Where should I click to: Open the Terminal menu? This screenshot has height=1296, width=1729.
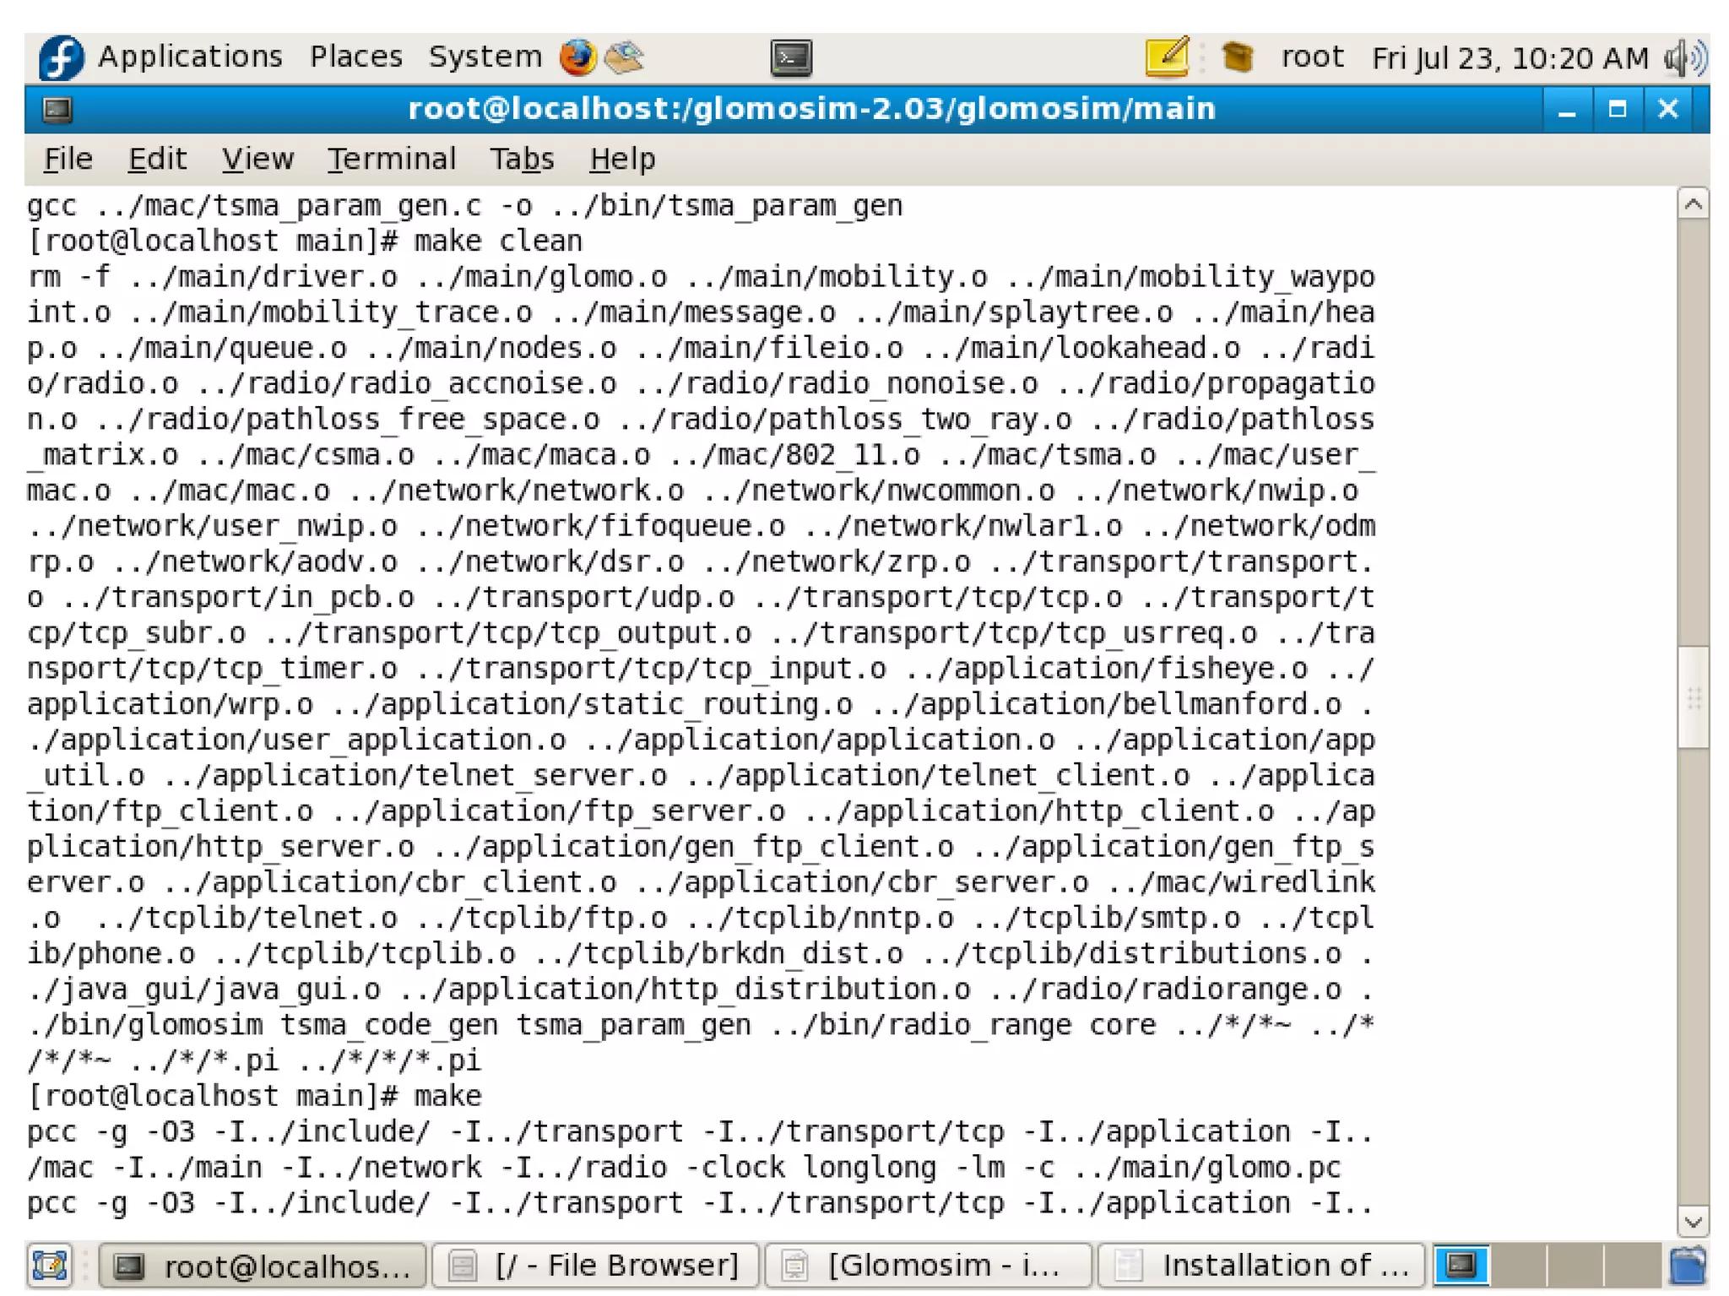tap(392, 159)
